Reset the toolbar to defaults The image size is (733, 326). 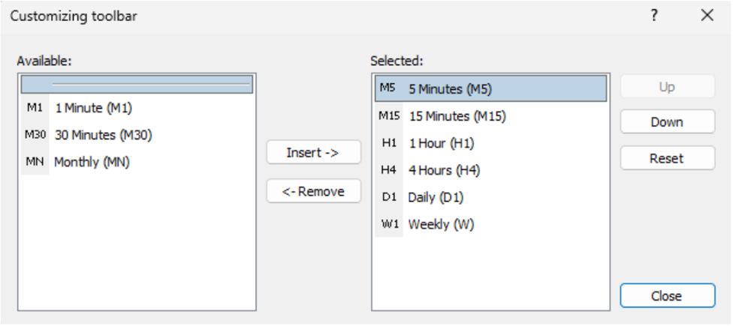[x=668, y=158]
